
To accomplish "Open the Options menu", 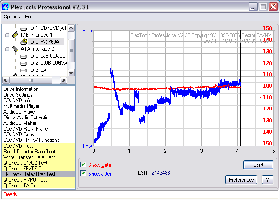I will [x=12, y=17].
